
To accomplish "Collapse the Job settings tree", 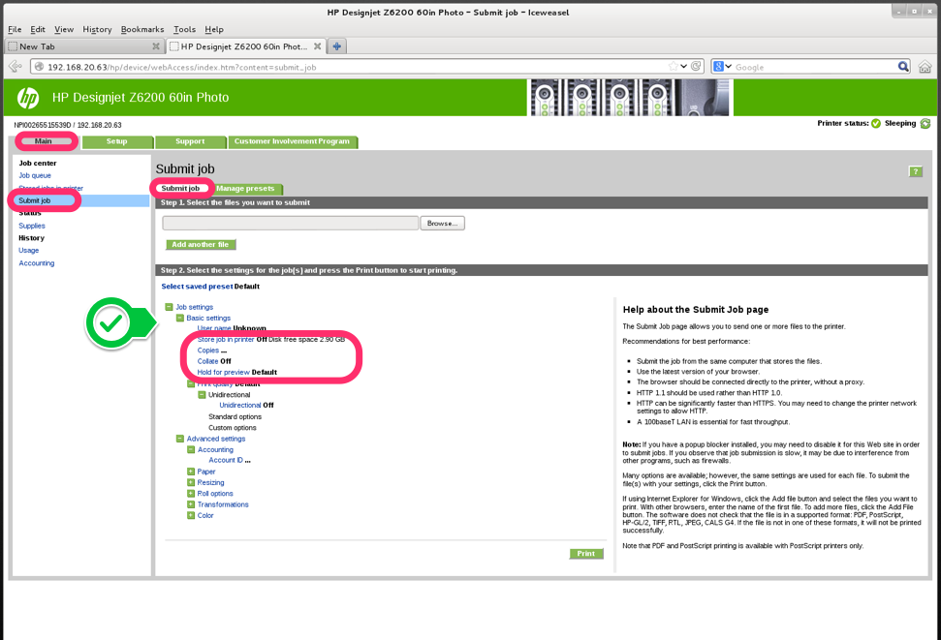I will pyautogui.click(x=169, y=307).
